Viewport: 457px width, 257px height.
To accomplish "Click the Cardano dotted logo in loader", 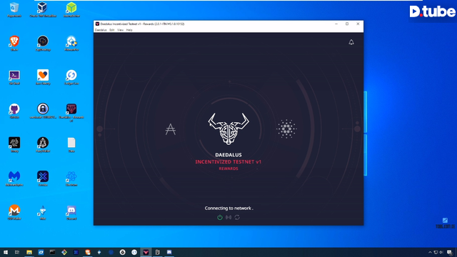I will [286, 128].
